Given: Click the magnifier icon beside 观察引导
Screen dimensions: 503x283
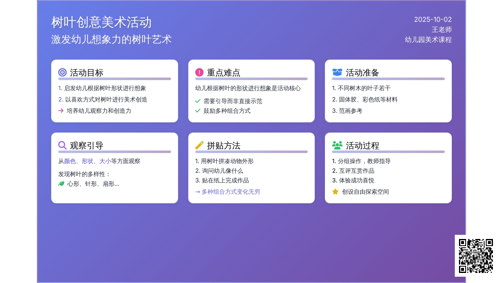Looking at the screenshot, I should pyautogui.click(x=62, y=145).
